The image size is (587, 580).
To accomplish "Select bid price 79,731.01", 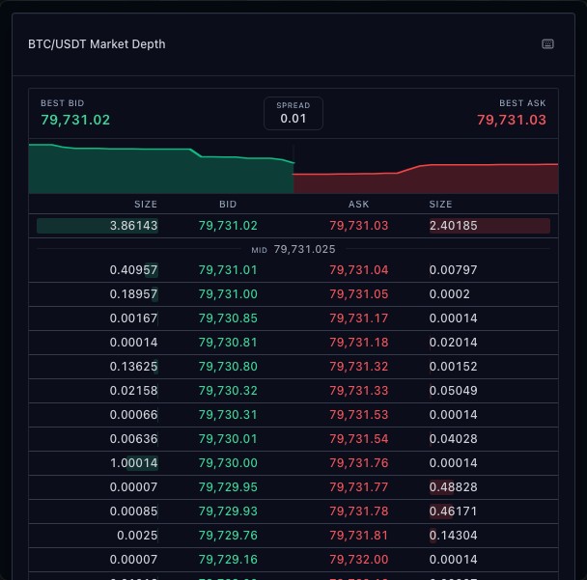I will [x=228, y=270].
